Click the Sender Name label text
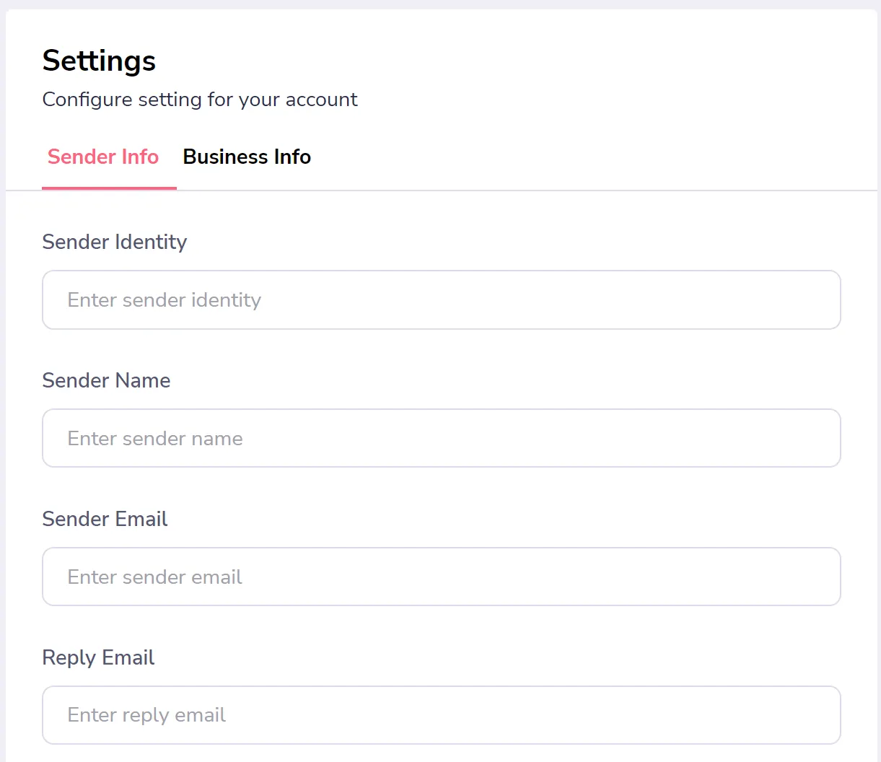The height and width of the screenshot is (762, 881). [107, 380]
